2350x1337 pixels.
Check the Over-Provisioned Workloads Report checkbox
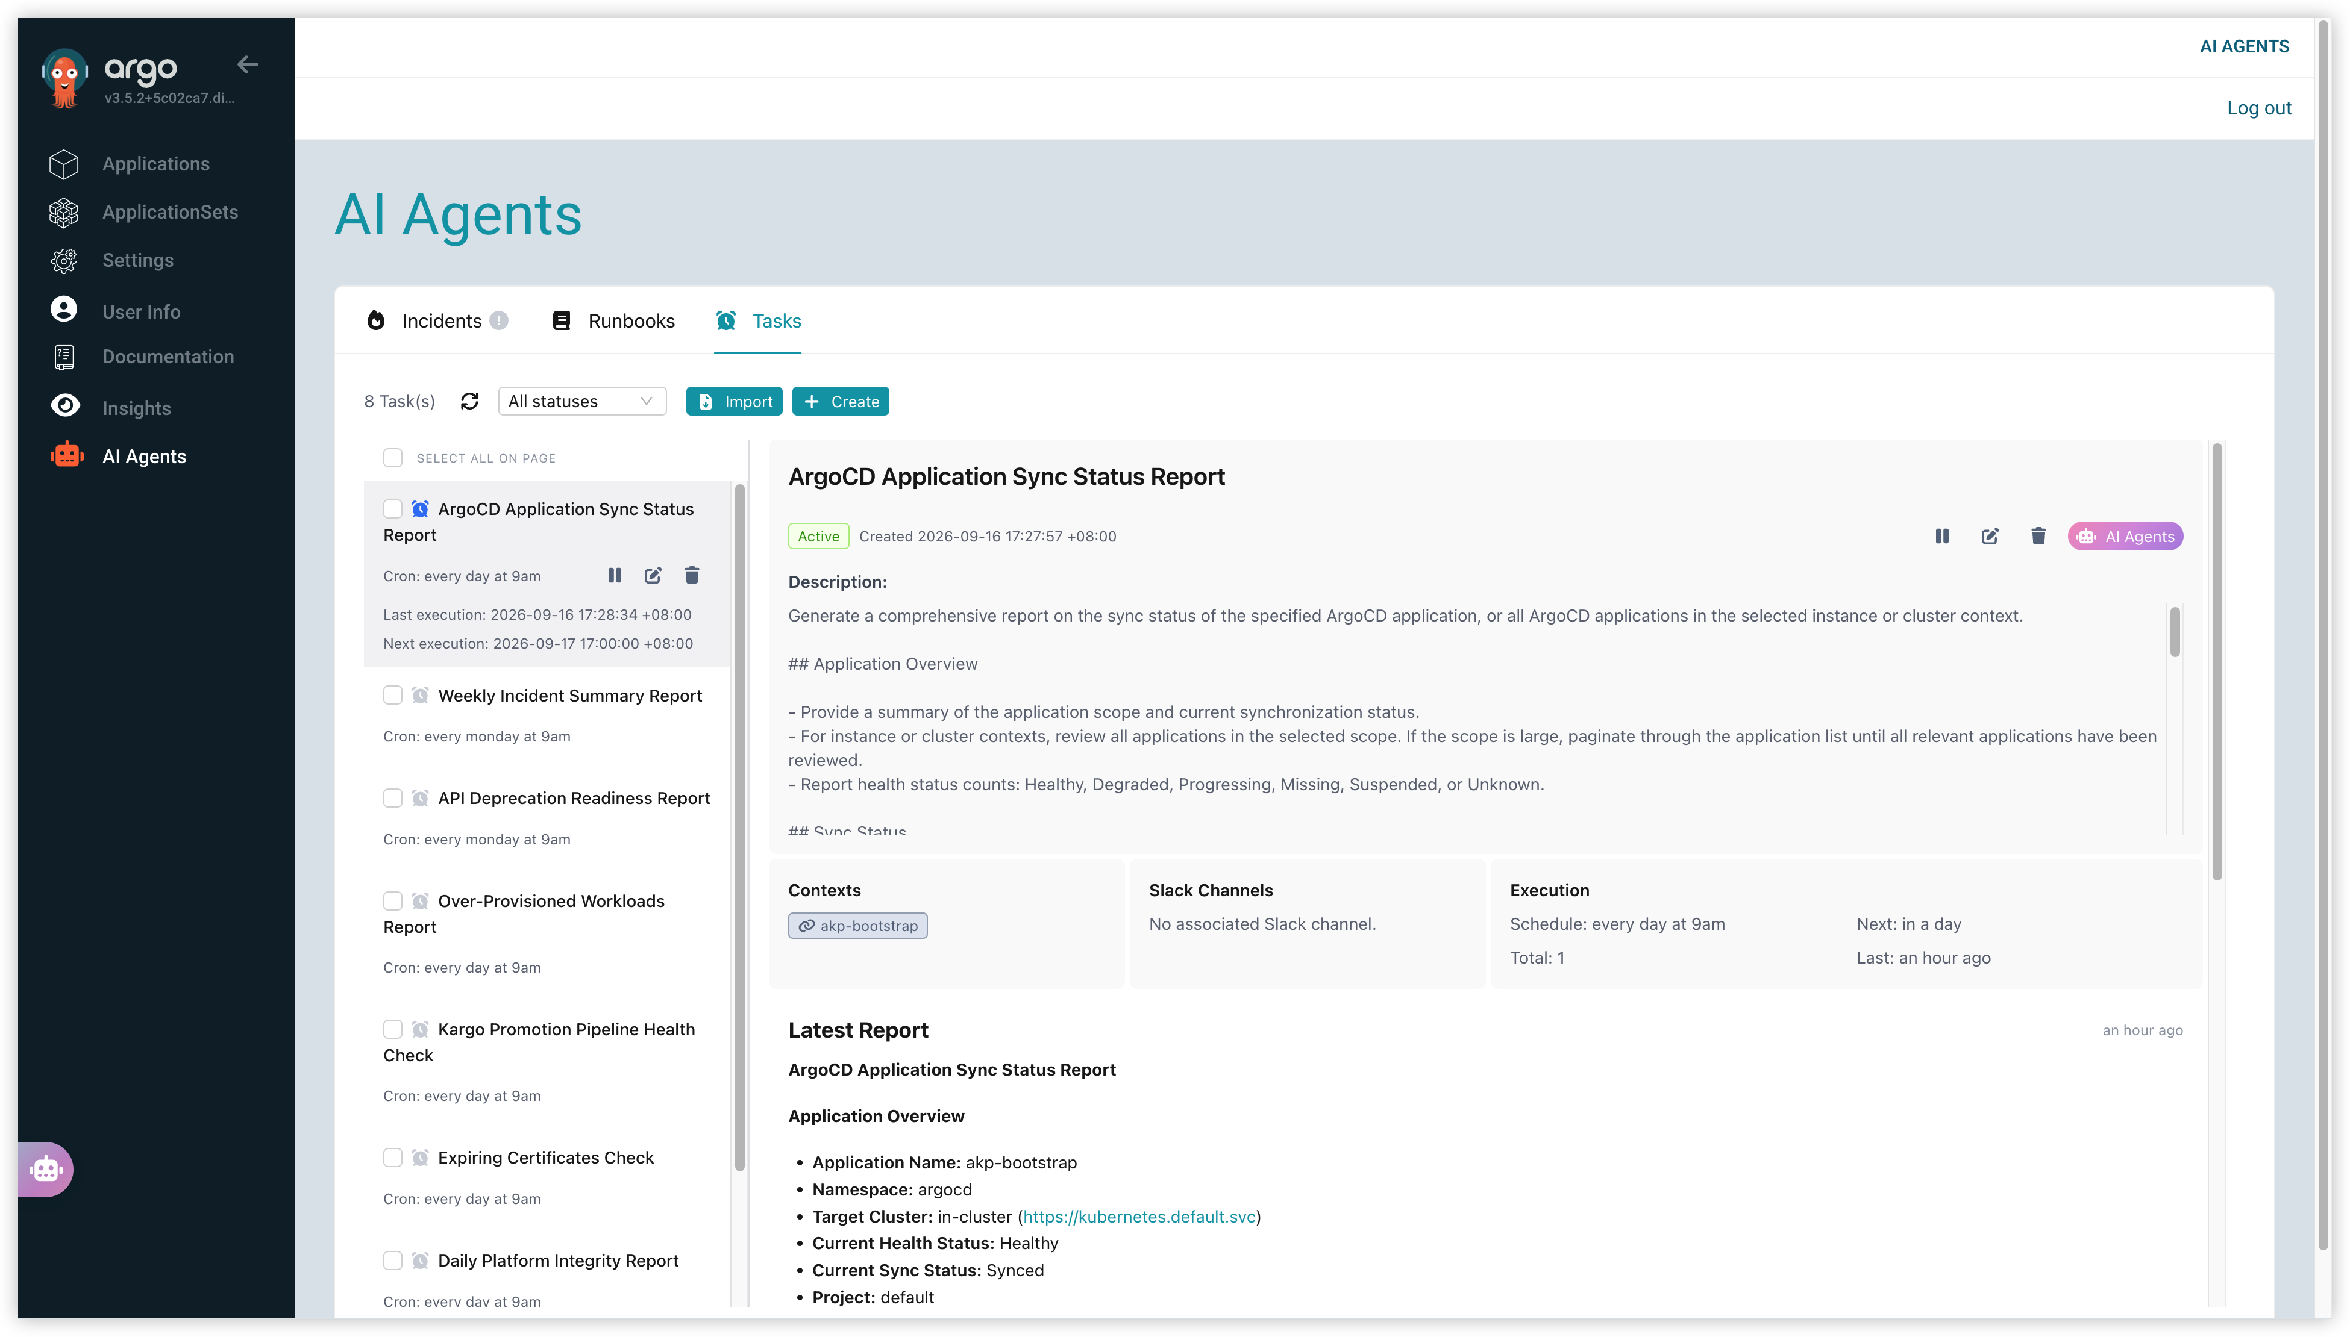[392, 901]
